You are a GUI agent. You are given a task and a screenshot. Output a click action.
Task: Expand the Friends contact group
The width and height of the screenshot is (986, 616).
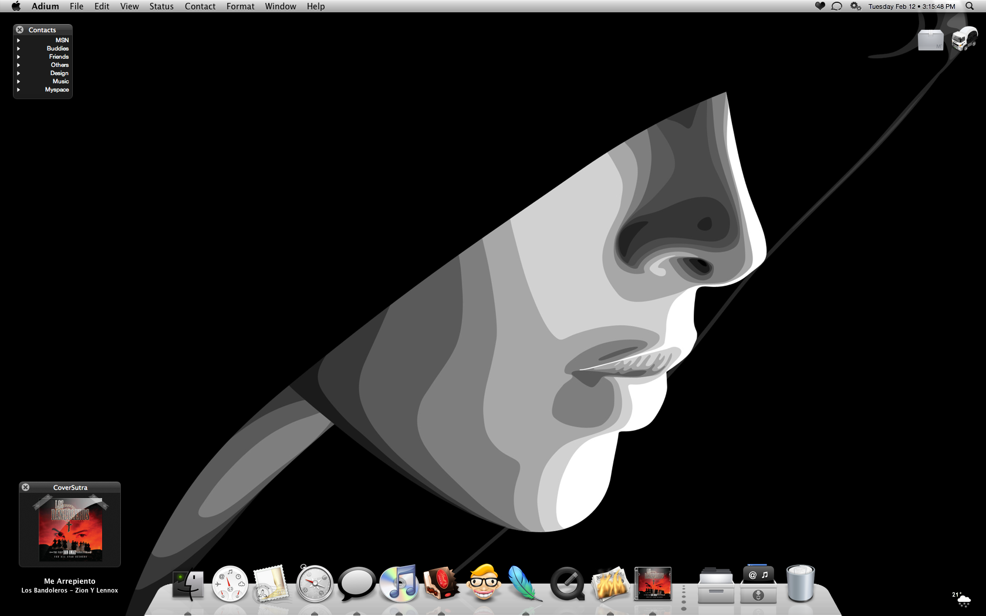coord(19,57)
